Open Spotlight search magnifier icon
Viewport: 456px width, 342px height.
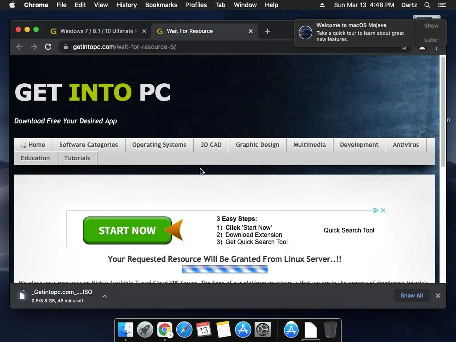(427, 5)
